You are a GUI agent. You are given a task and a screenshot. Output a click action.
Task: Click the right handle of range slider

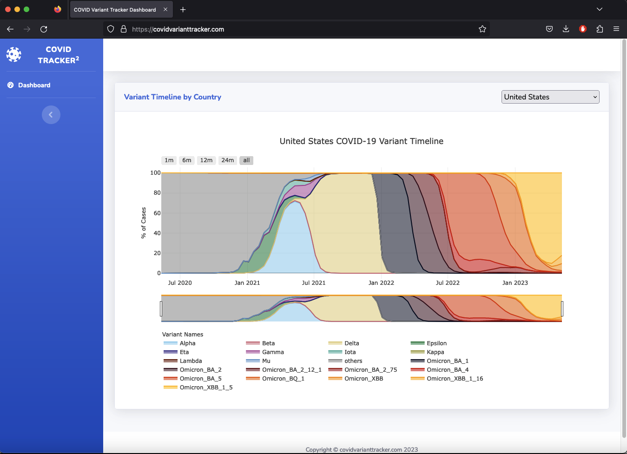(562, 309)
